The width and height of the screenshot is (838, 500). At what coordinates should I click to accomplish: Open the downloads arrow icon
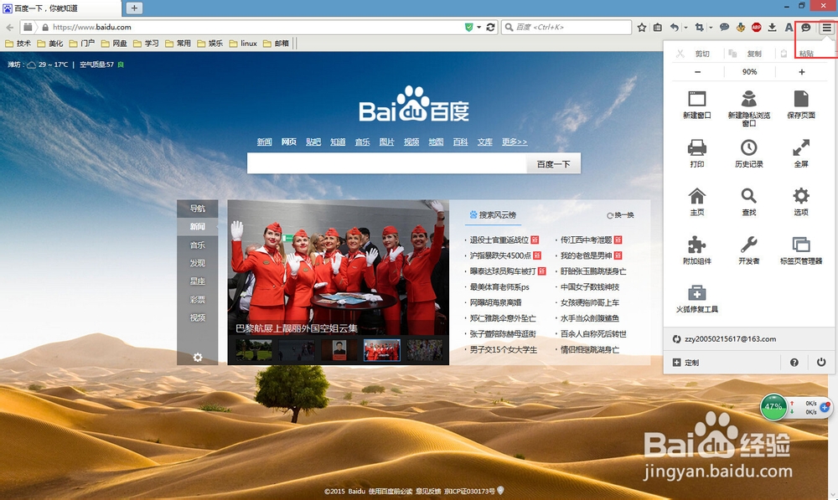coord(773,28)
